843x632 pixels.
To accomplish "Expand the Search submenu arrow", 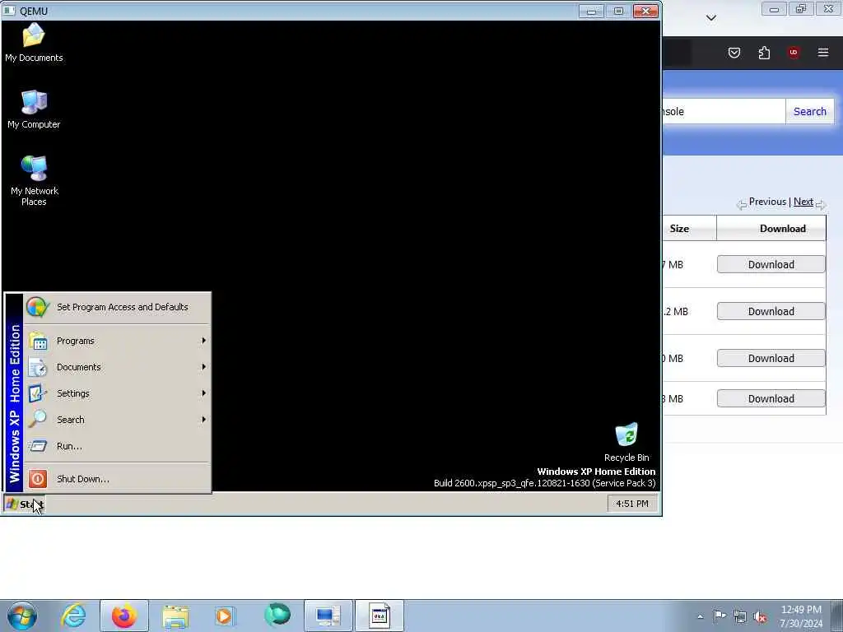I will pyautogui.click(x=204, y=420).
